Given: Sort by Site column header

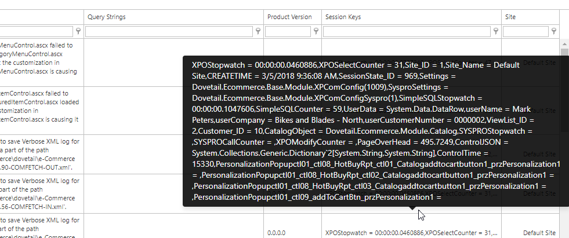Looking at the screenshot, I should tap(530, 17).
